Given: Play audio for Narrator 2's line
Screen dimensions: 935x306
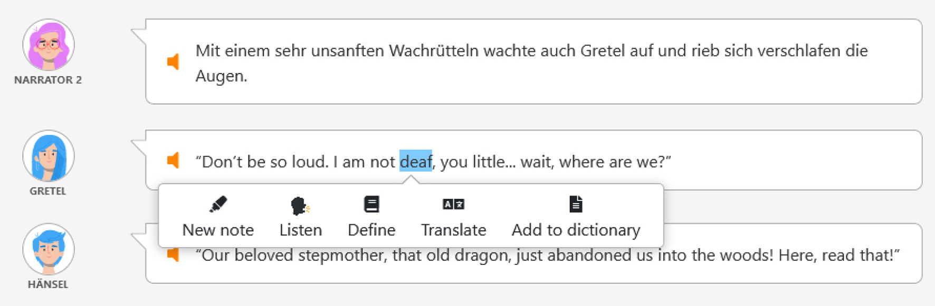Looking at the screenshot, I should coord(173,62).
